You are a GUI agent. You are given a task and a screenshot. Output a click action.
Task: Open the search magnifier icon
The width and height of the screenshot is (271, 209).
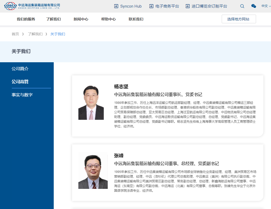pos(242,6)
